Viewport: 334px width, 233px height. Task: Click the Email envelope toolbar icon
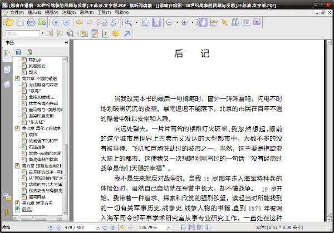42,22
